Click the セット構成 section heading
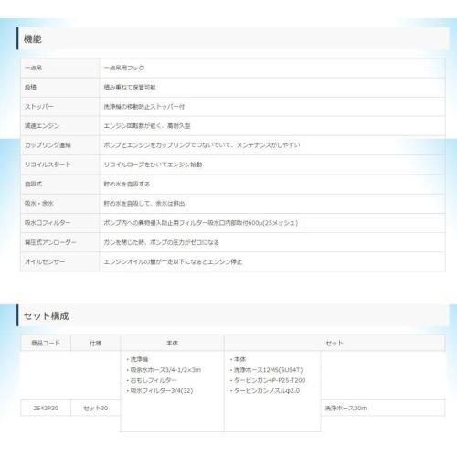Screen dimensions: 457x457 coord(47,316)
